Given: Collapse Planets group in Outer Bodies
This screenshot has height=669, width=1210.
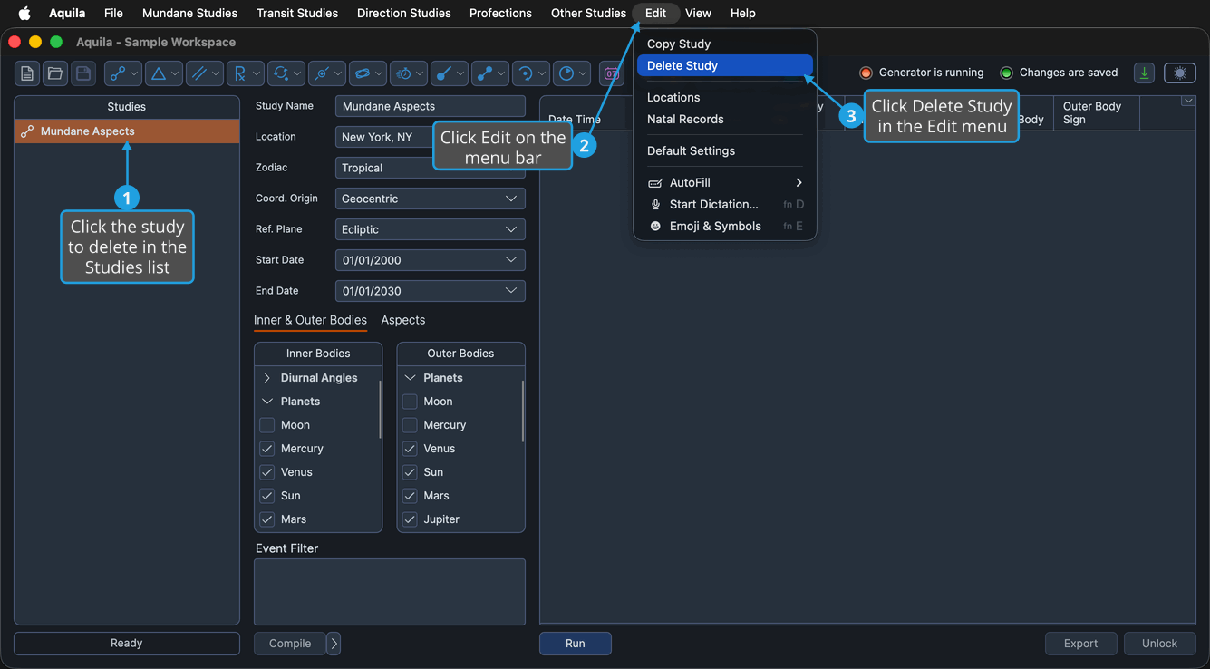Looking at the screenshot, I should coord(410,378).
